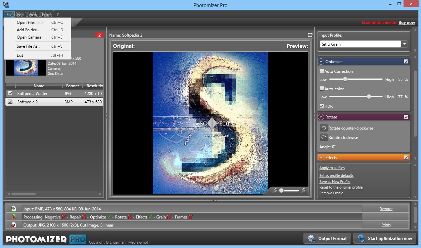The image size is (421, 248).
Task: Choose Add Folder... from File menu
Action: (x=38, y=30)
